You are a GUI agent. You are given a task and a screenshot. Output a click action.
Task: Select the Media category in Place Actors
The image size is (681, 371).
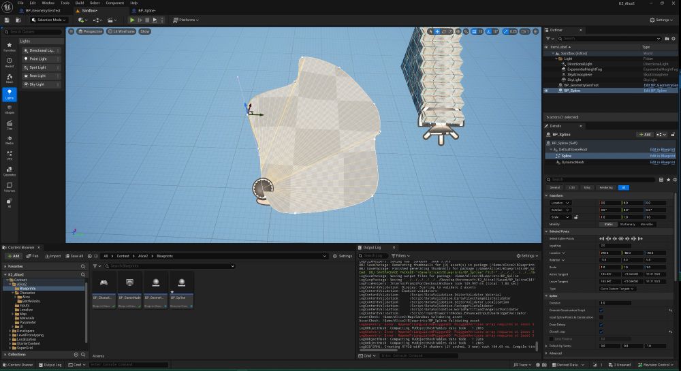click(x=9, y=140)
